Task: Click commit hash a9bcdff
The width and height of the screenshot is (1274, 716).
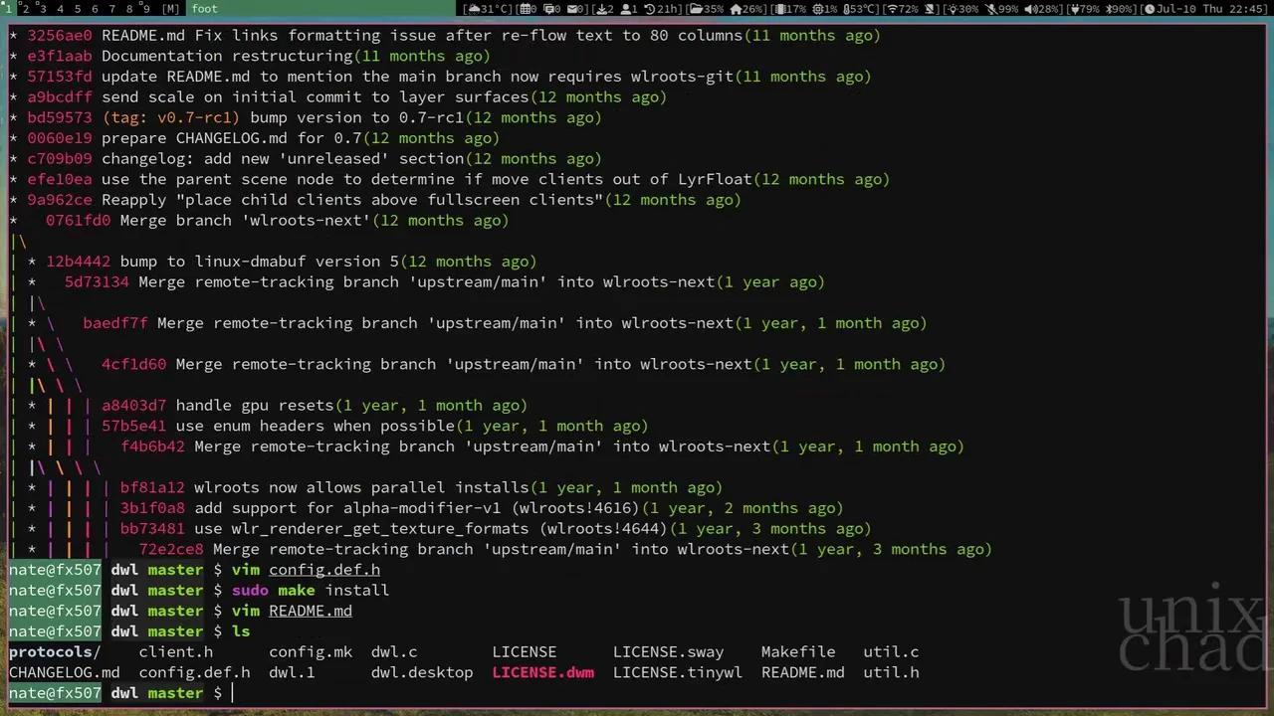Action: coord(59,96)
